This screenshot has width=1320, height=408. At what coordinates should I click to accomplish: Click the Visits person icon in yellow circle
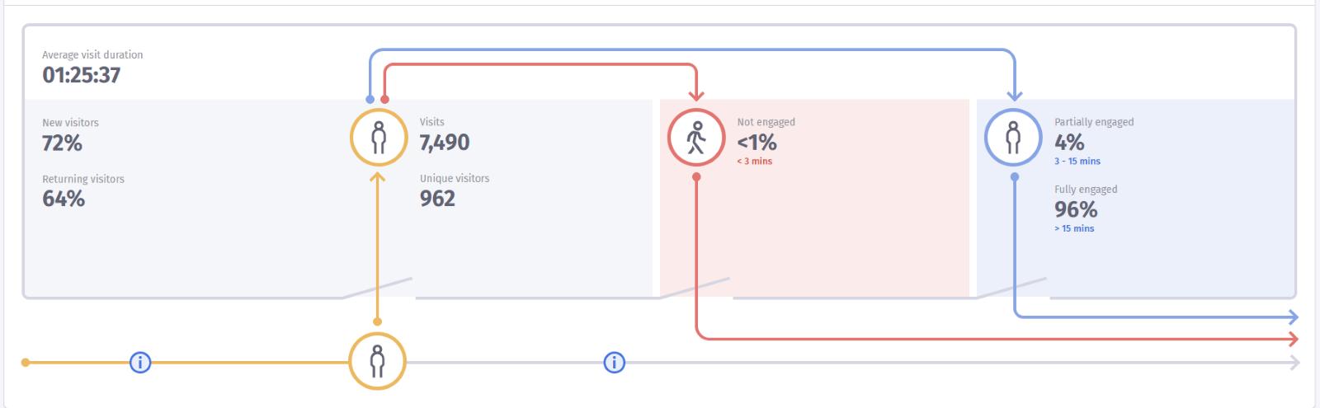tap(378, 138)
